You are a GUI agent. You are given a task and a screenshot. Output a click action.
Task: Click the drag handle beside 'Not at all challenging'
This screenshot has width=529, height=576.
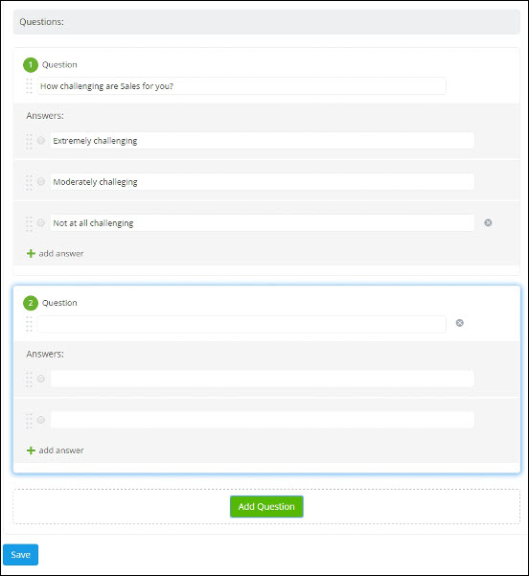pos(29,223)
